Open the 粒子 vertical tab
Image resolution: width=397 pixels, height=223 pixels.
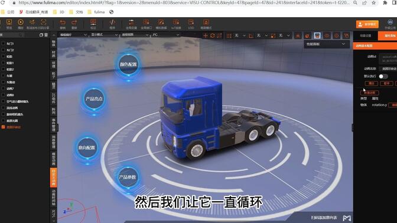click(x=53, y=75)
